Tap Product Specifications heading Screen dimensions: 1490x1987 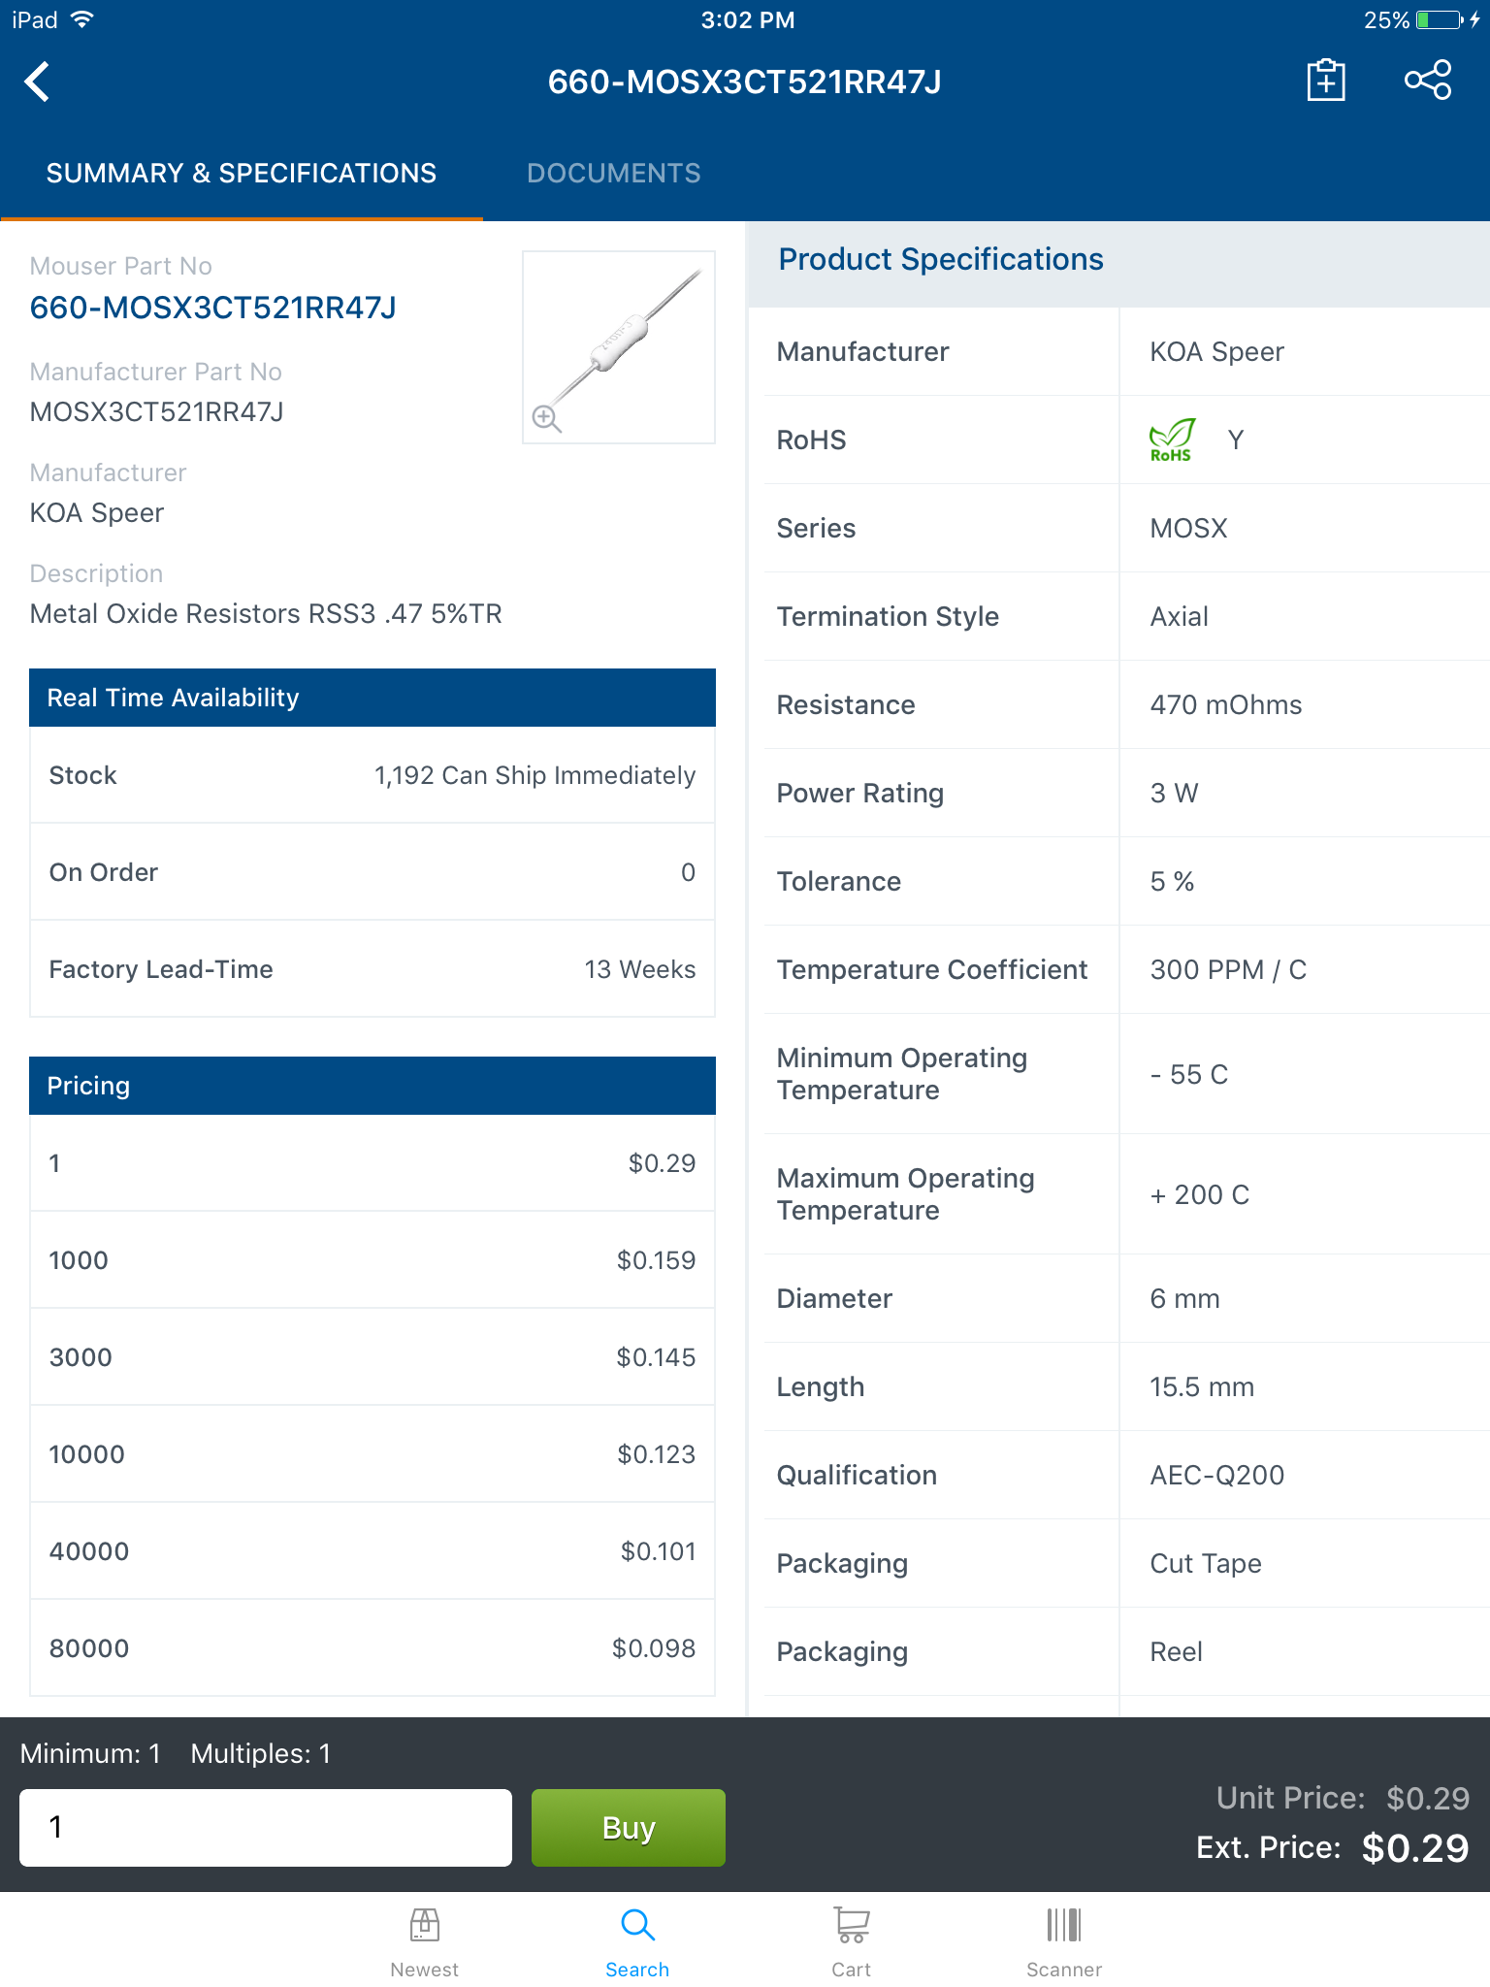coord(941,259)
